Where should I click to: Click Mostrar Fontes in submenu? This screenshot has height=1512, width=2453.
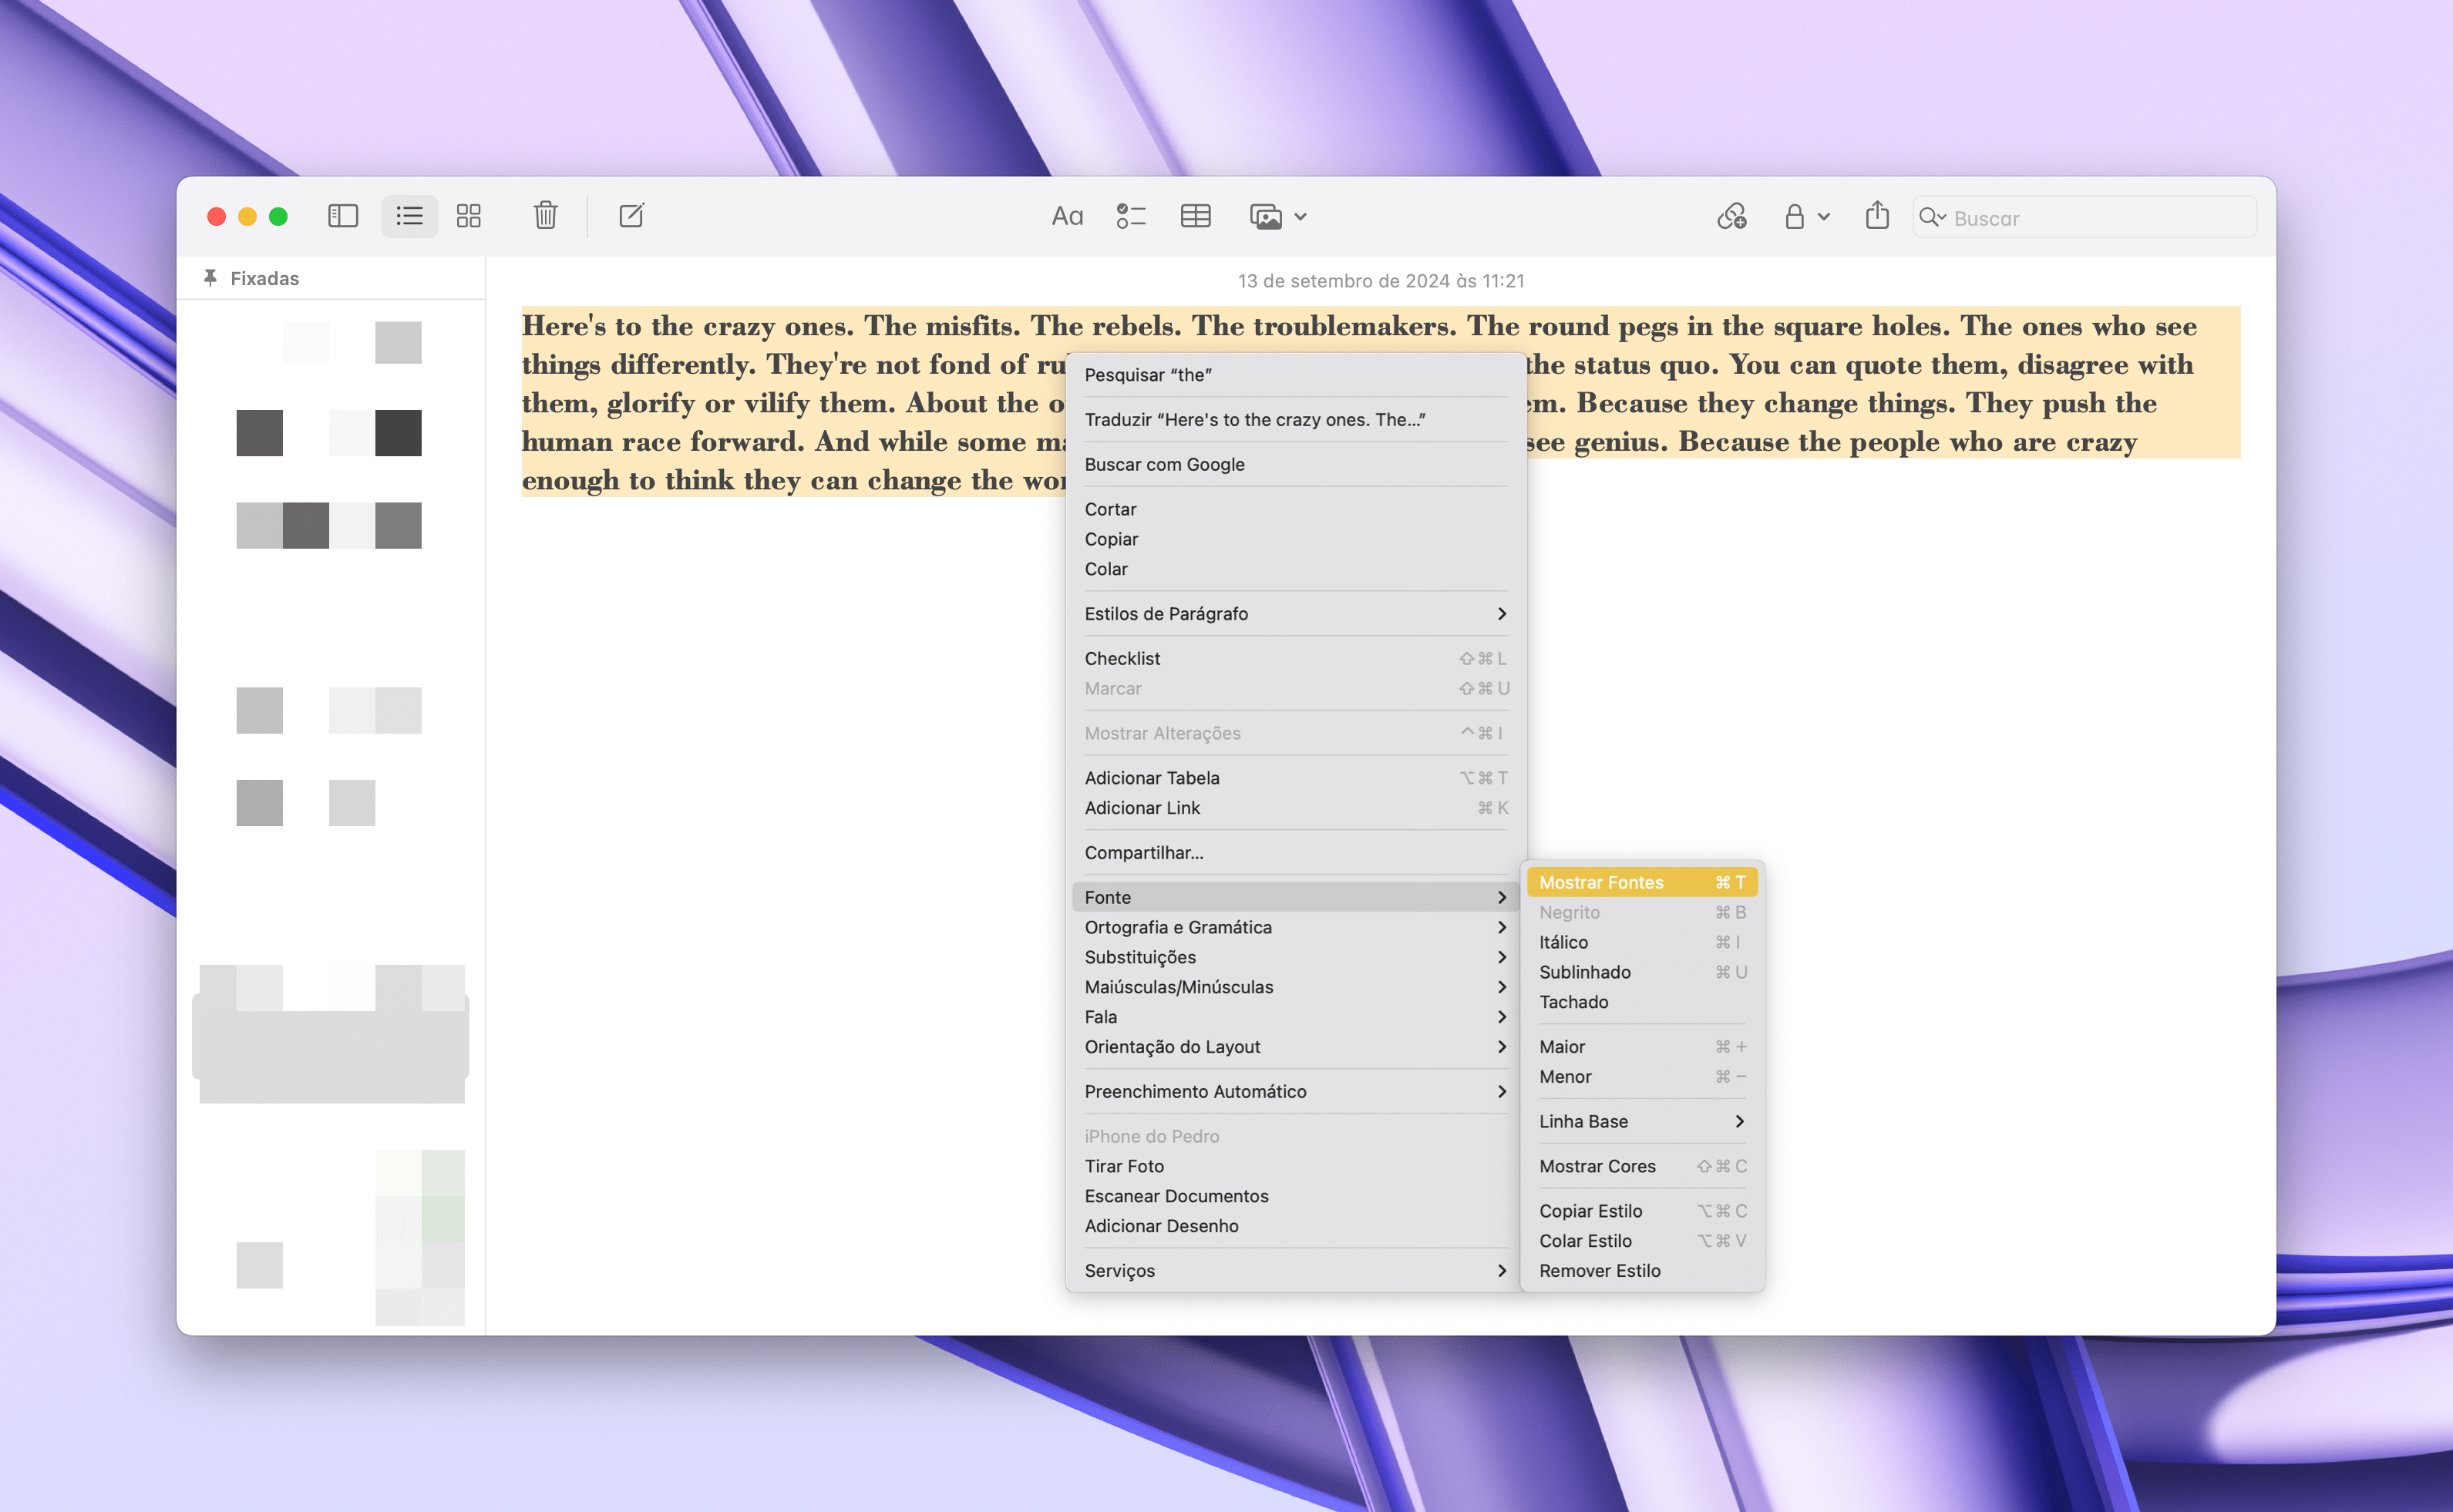point(1642,882)
